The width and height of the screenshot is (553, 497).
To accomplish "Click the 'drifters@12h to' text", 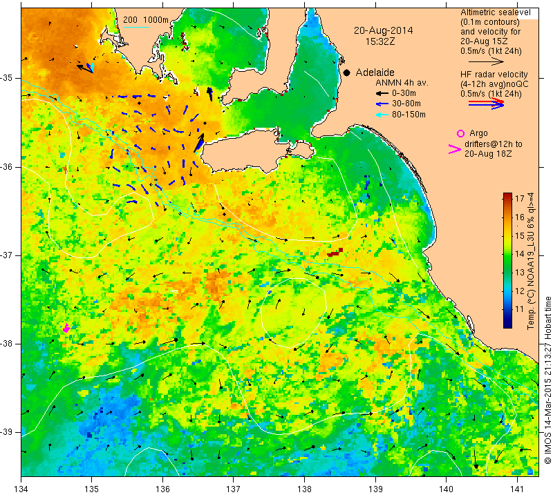I will 493,144.
